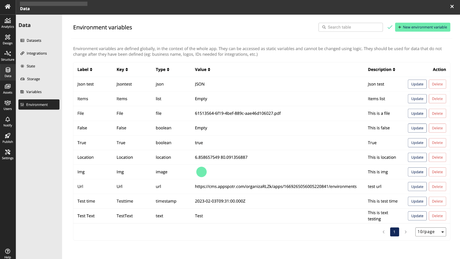
Task: Open the Assets section
Action: click(x=8, y=89)
